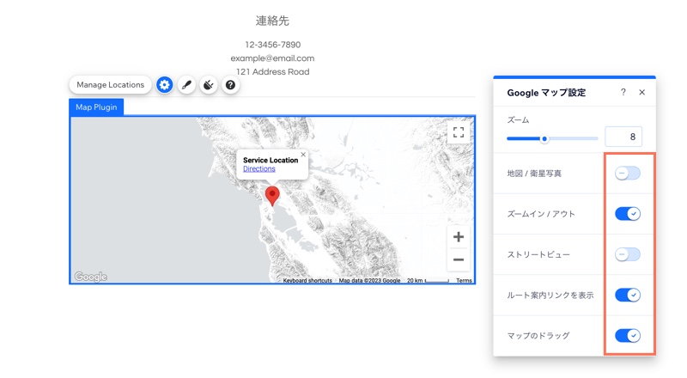Screen dimensions: 687x378
Task: Close the Google マップ設定 panel
Action: click(x=641, y=93)
